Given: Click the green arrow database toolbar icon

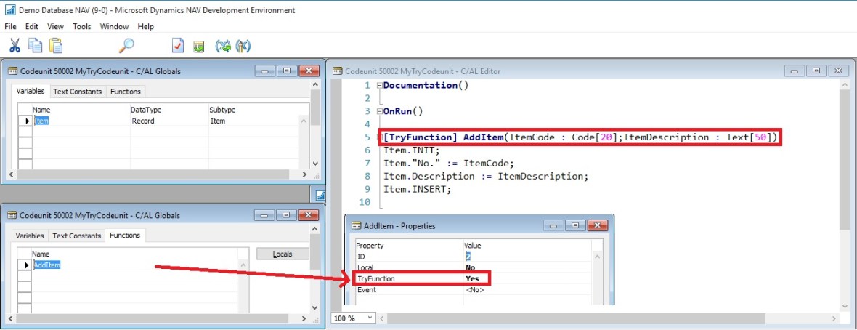Looking at the screenshot, I should pyautogui.click(x=198, y=47).
